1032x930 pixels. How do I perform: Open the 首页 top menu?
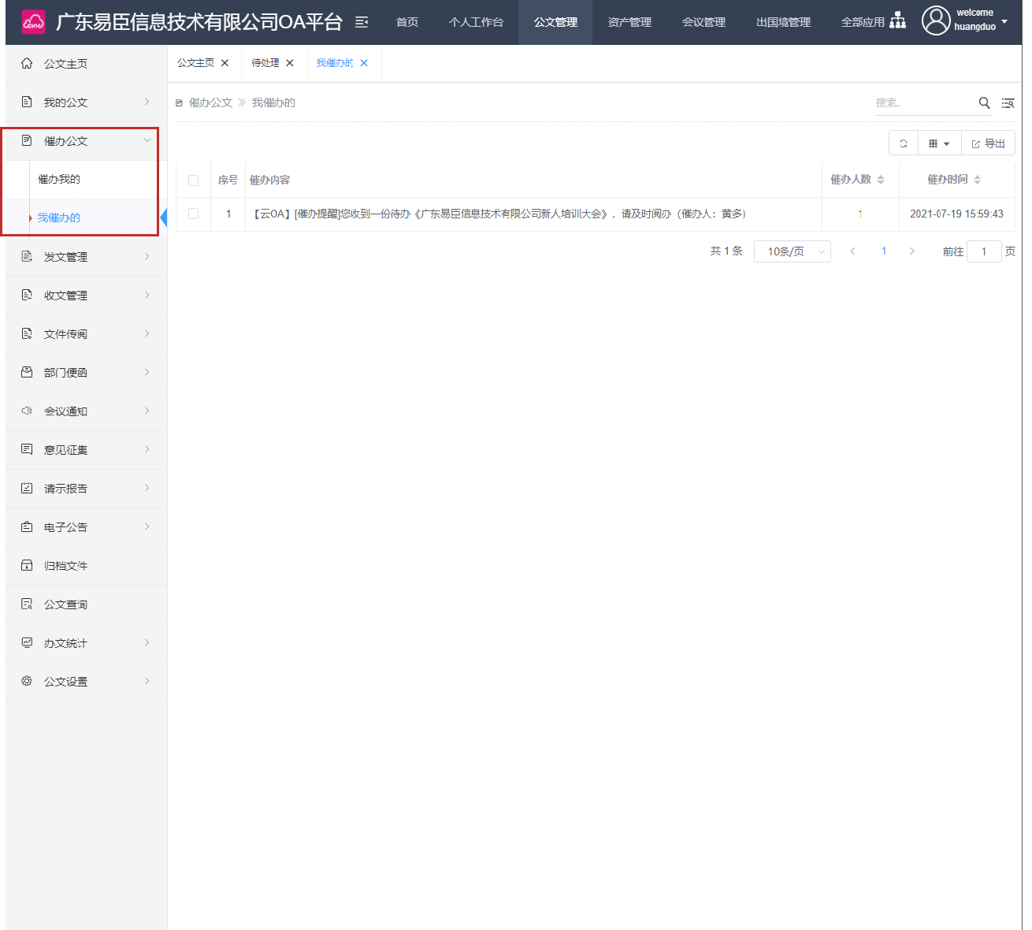[x=407, y=22]
